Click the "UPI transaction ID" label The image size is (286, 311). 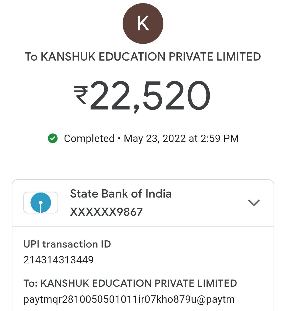coord(67,244)
